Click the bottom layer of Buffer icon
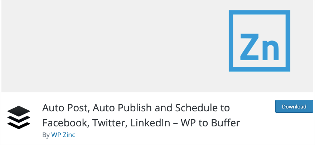 point(19,126)
